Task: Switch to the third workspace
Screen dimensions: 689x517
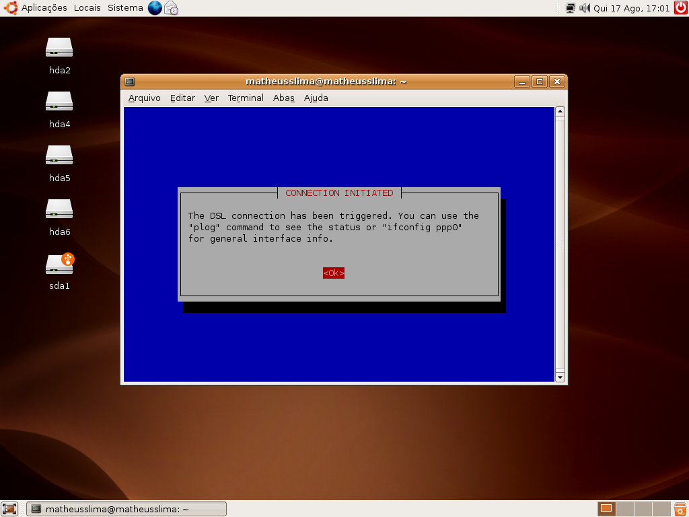Action: coord(643,509)
